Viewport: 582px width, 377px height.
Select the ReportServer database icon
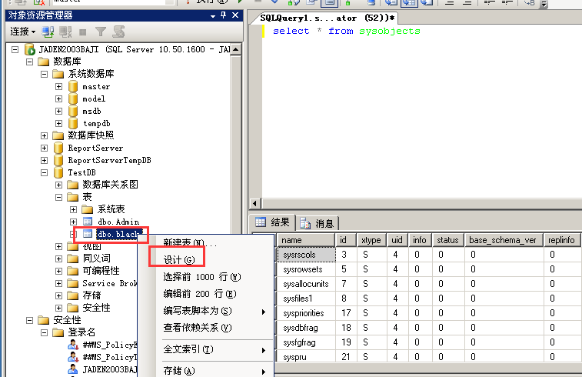58,148
